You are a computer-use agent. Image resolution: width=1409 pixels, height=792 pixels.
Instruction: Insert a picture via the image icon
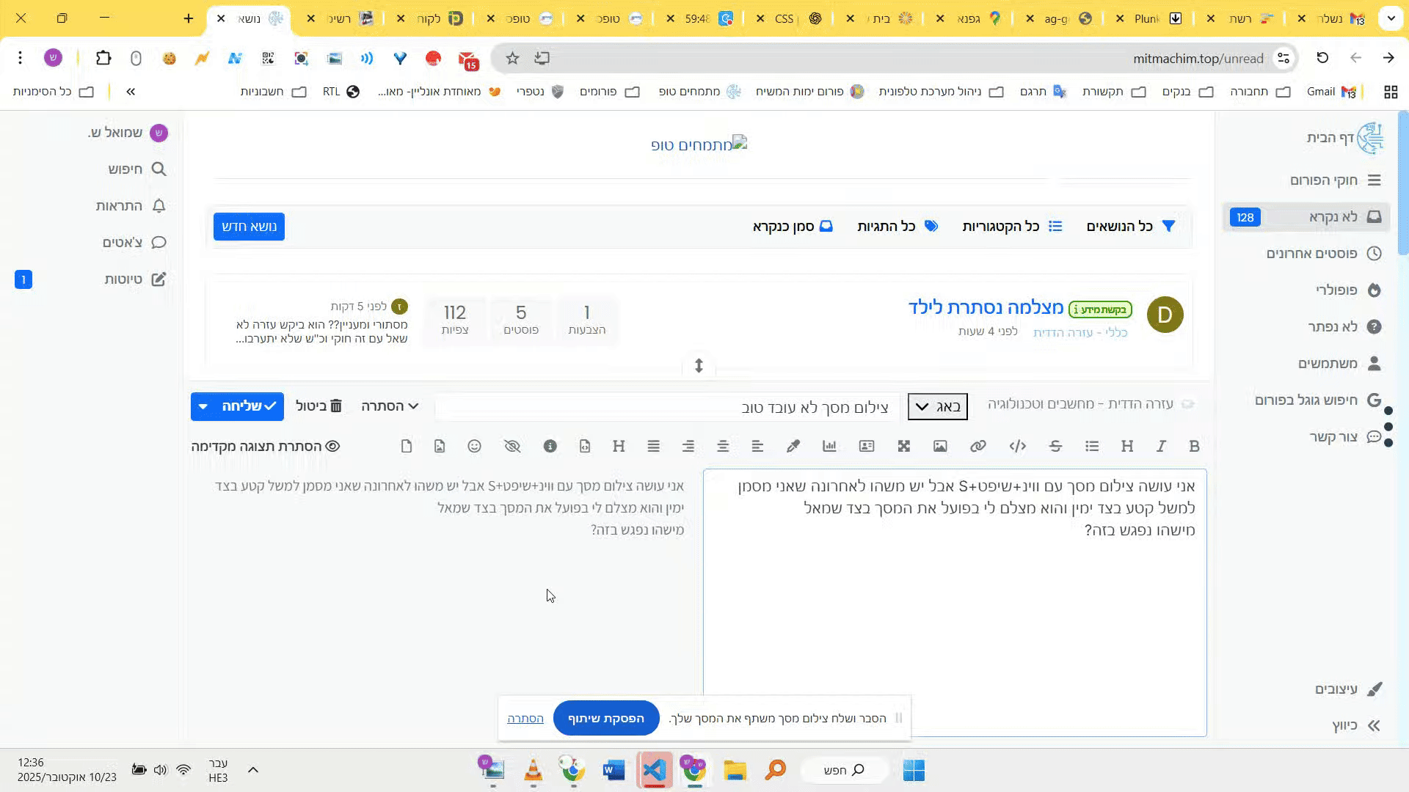(x=940, y=446)
